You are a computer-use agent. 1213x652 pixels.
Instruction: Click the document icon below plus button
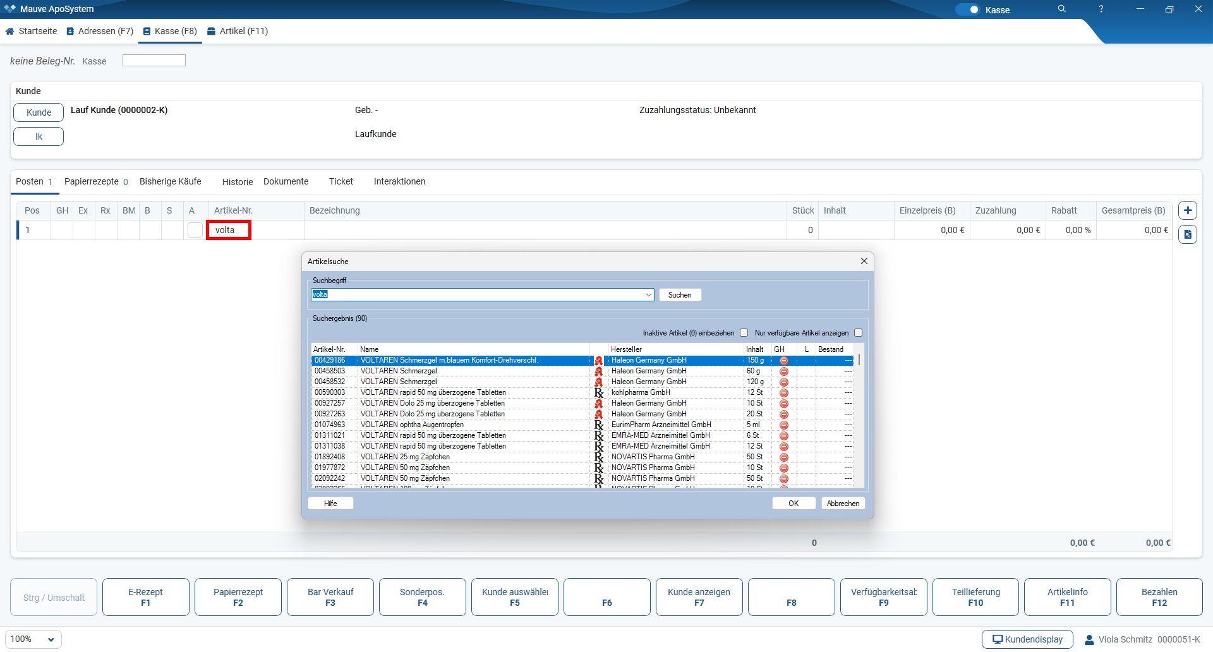coord(1188,234)
